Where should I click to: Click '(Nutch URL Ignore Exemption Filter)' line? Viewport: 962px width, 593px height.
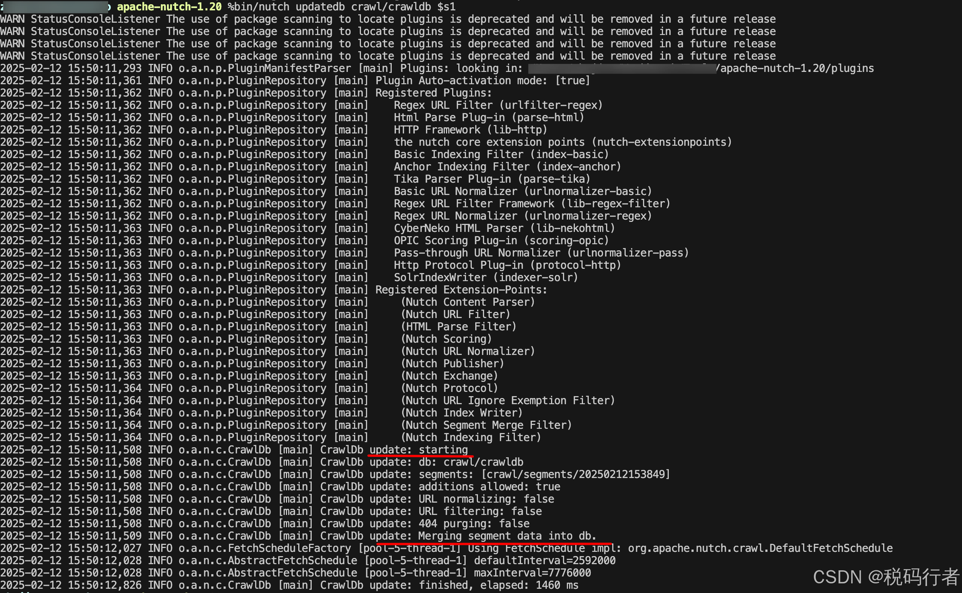click(x=508, y=400)
